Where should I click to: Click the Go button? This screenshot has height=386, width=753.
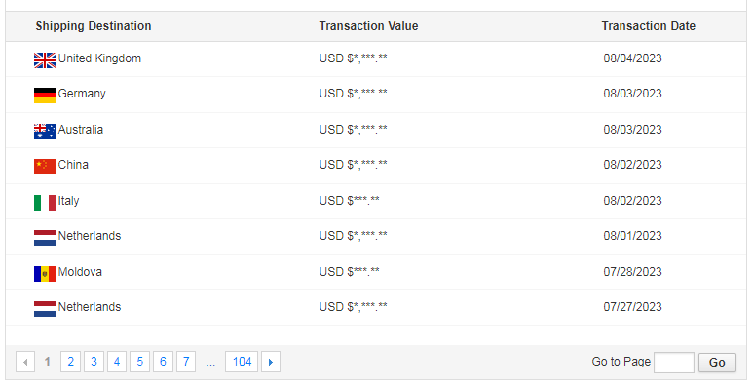tap(717, 363)
